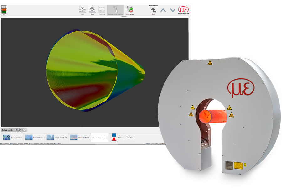Screen dimensions: 282x188
Task: Click the Micro-Epsilon logo in toolbar
Action: pos(183,10)
